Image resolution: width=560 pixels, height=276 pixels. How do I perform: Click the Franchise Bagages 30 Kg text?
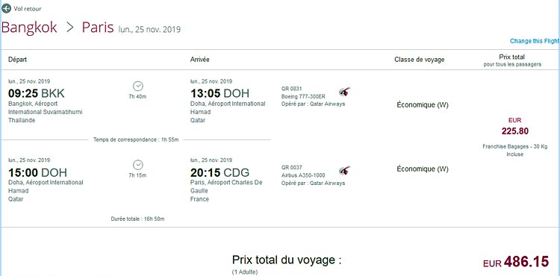tap(514, 150)
